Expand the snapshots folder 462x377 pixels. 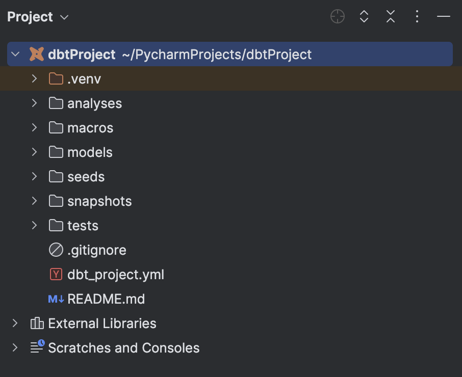pos(34,201)
